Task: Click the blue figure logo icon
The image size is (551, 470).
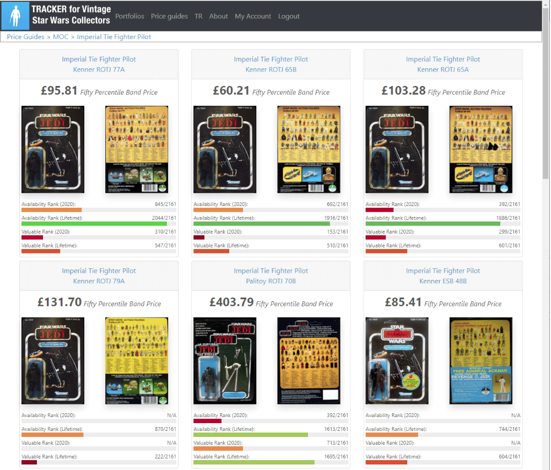Action: 15,16
